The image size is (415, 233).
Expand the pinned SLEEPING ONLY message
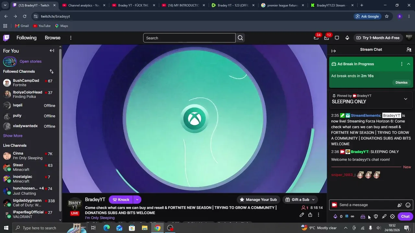click(406, 99)
